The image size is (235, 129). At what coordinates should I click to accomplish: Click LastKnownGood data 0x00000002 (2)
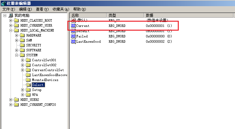point(159,41)
